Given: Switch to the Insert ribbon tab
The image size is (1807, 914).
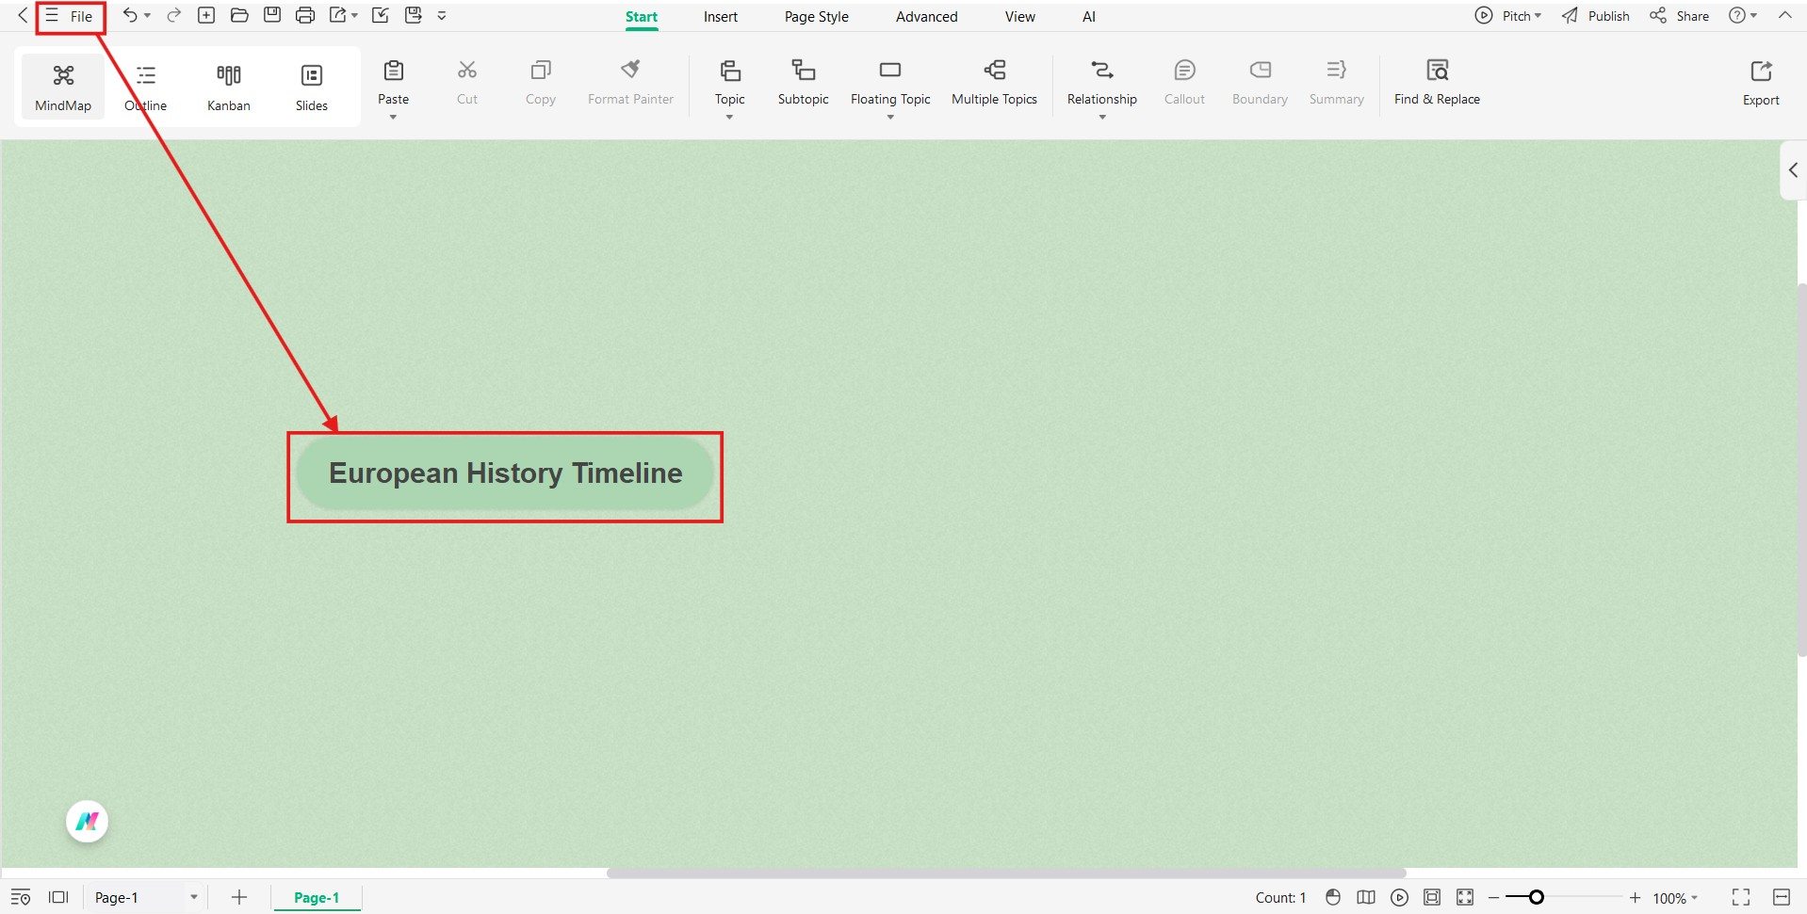Looking at the screenshot, I should (720, 16).
